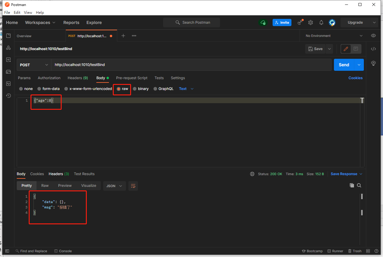Select the x-www-form-urlencoded body type
The image size is (383, 257).
coord(88,89)
